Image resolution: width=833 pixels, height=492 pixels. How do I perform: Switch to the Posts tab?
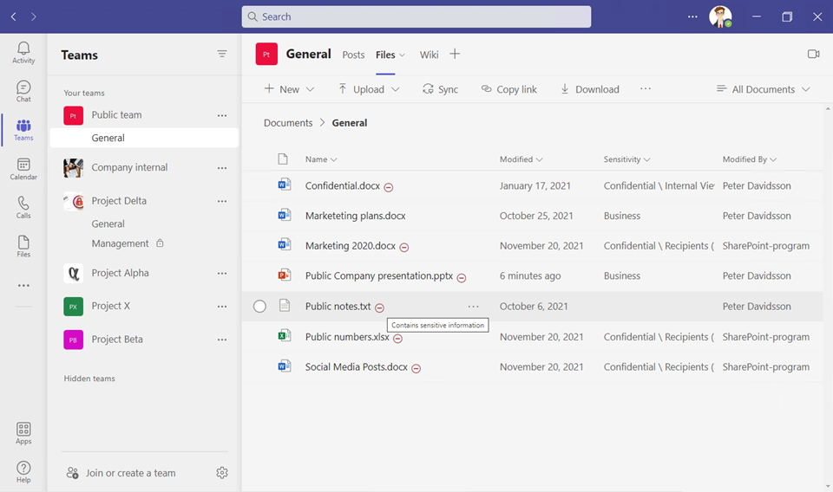click(x=353, y=55)
